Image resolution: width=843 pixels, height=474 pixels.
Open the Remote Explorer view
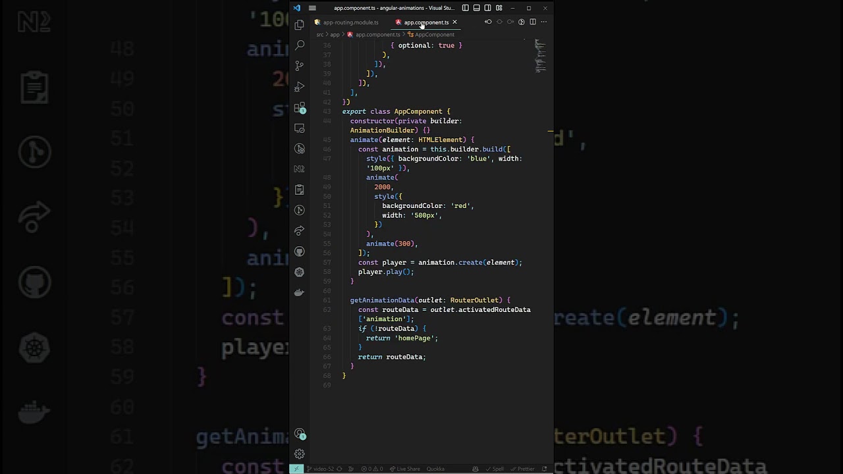300,128
